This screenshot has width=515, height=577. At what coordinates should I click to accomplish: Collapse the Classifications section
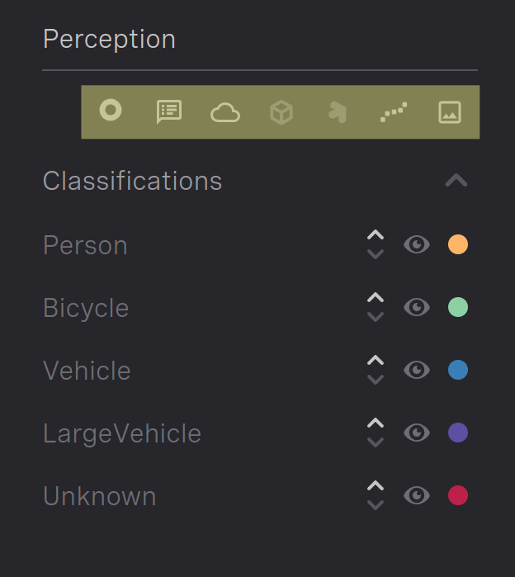pos(456,180)
